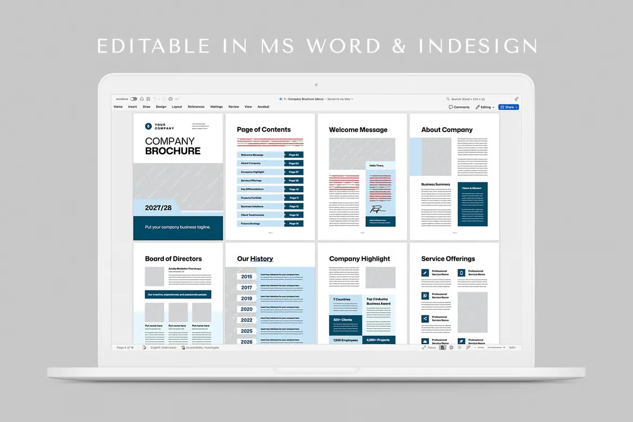The image size is (633, 422).
Task: Open the document title dropdown chevron
Action: tap(352, 99)
